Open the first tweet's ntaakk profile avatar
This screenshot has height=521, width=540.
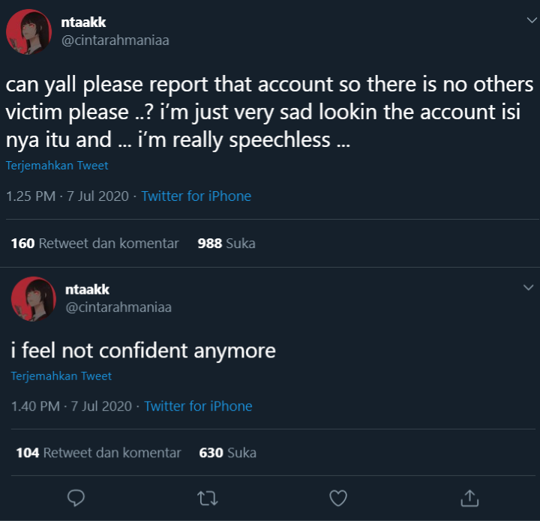coord(28,31)
